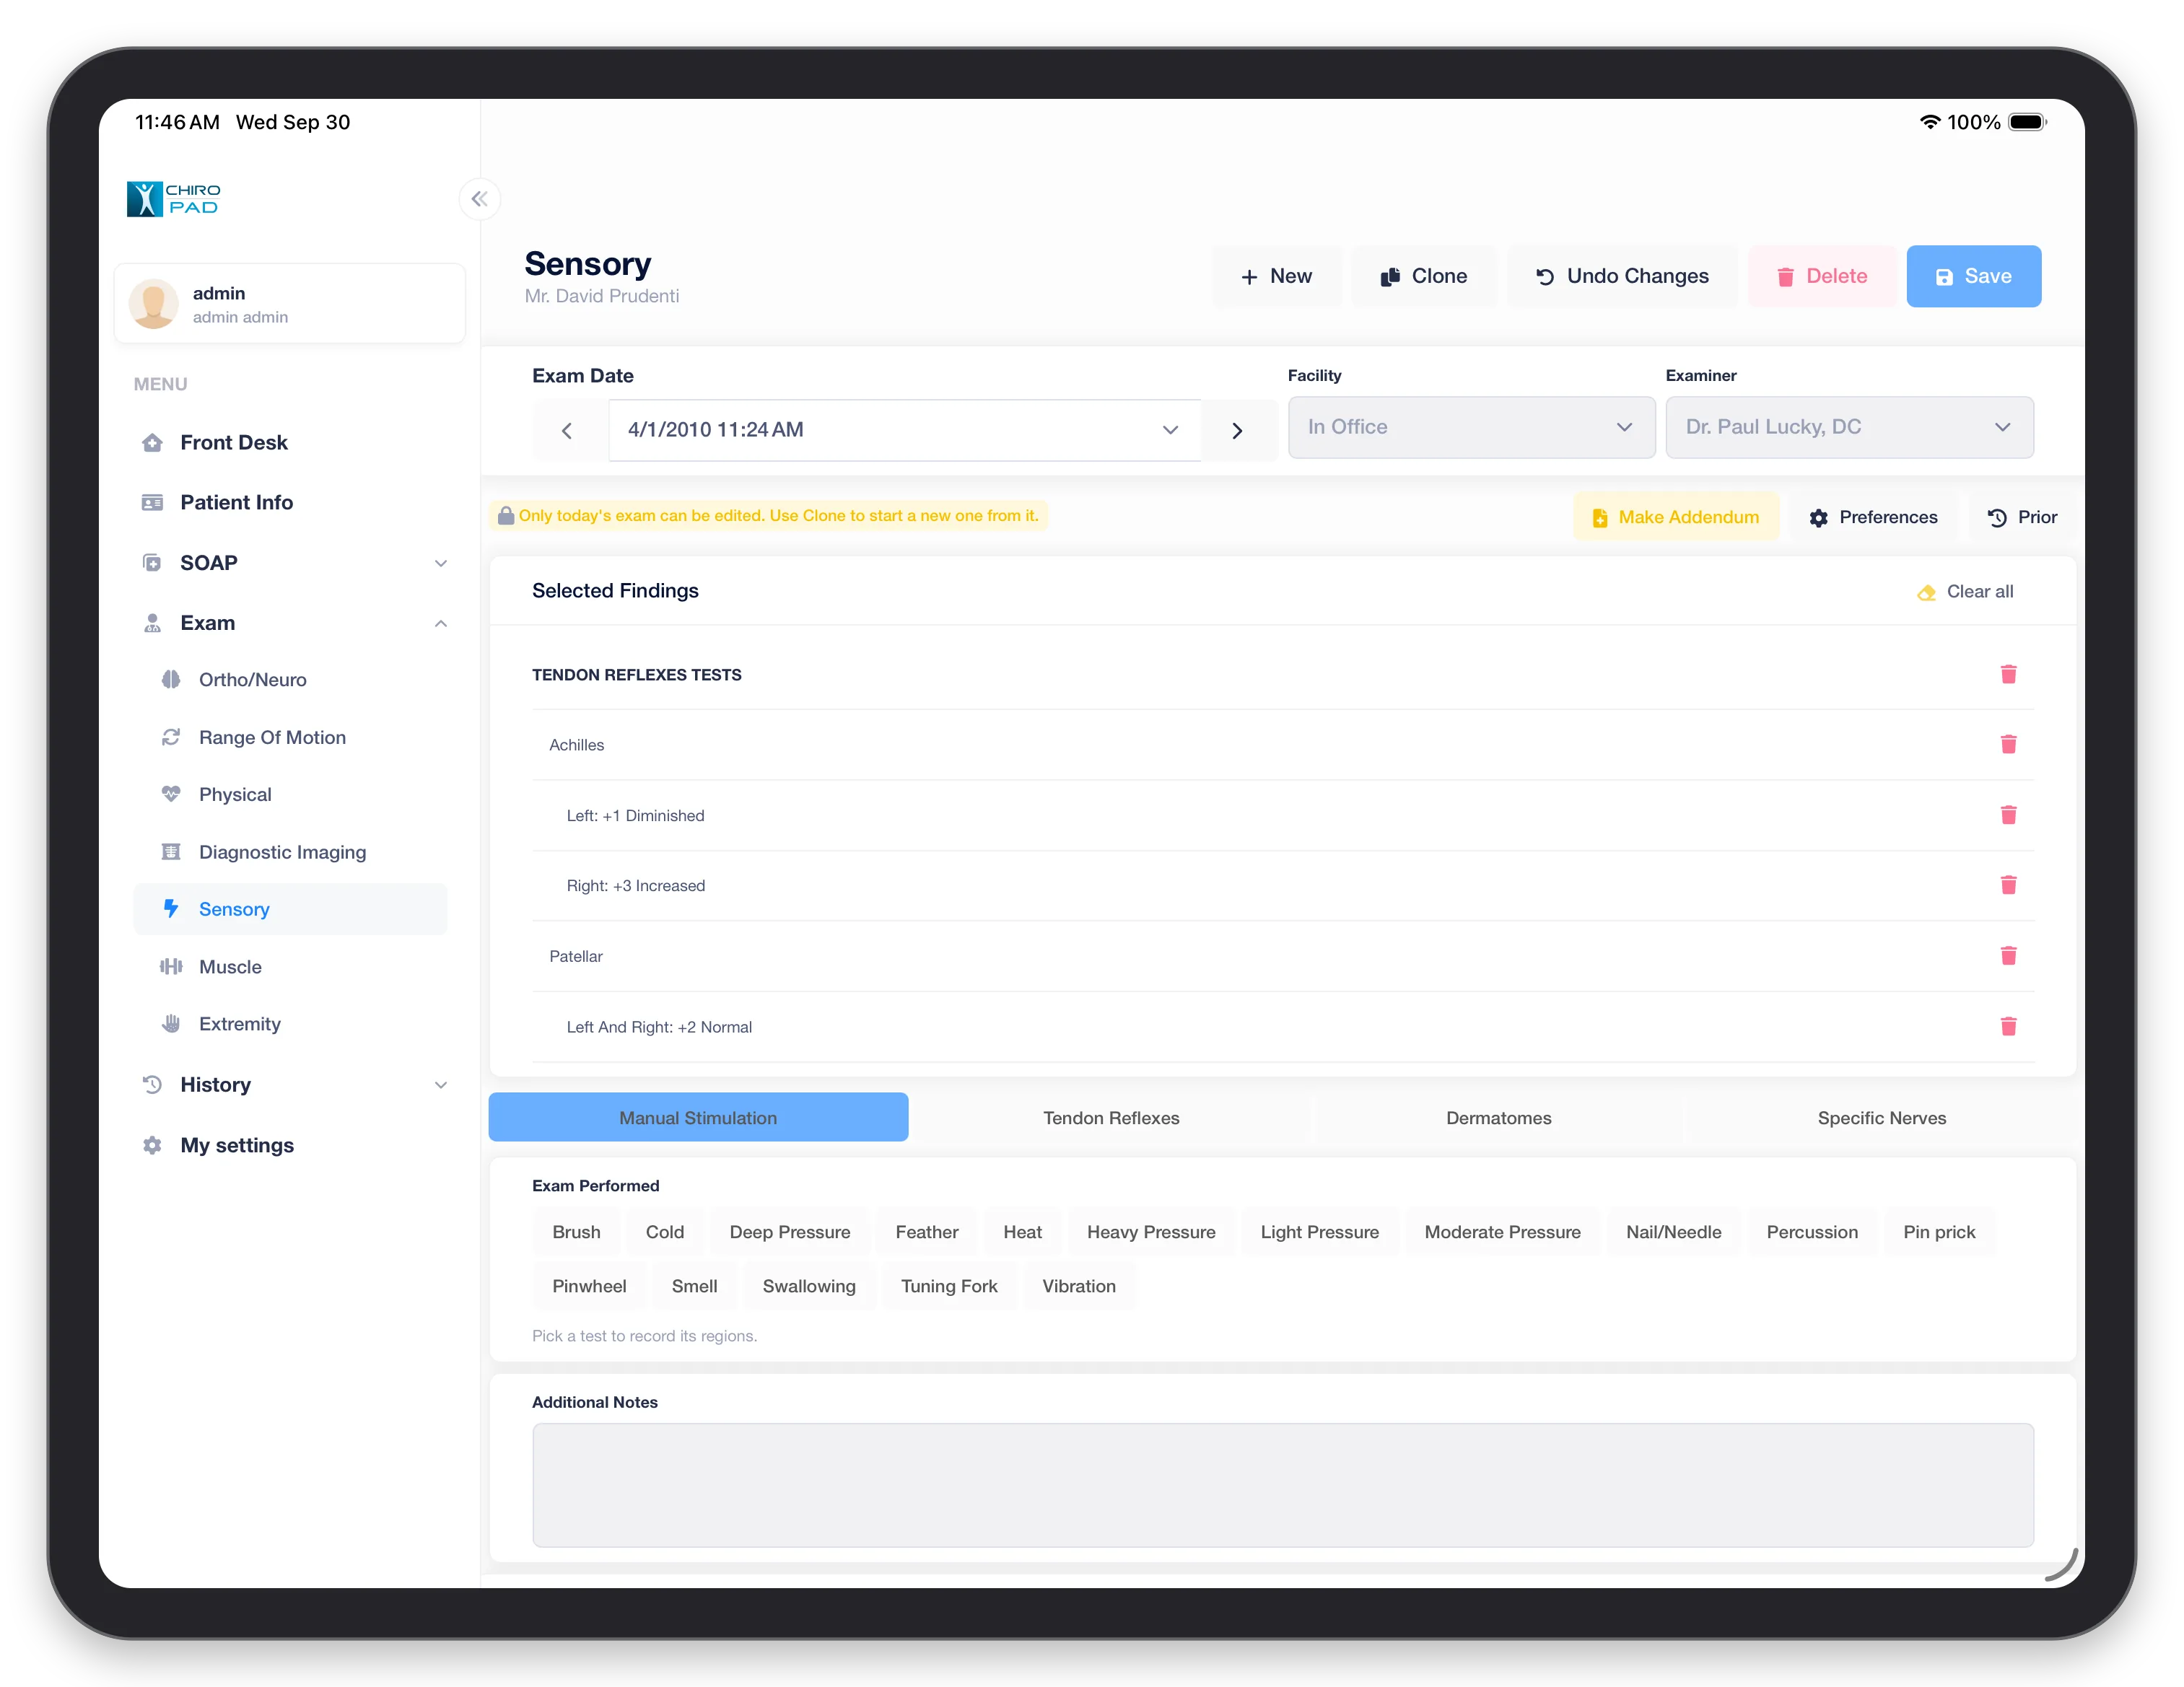
Task: Collapse the Exam menu section
Action: click(x=290, y=623)
